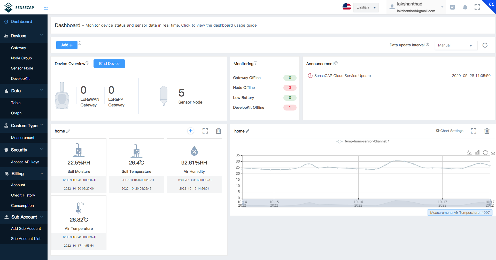Download the chart as image icon
The height and width of the screenshot is (260, 496).
click(x=493, y=153)
